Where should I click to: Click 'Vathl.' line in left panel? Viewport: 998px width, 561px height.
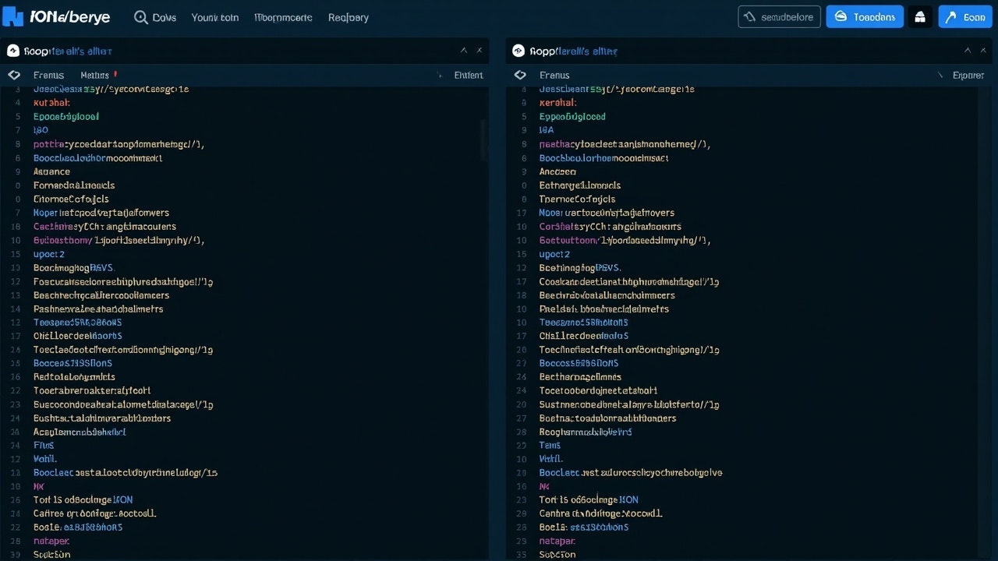coord(45,460)
